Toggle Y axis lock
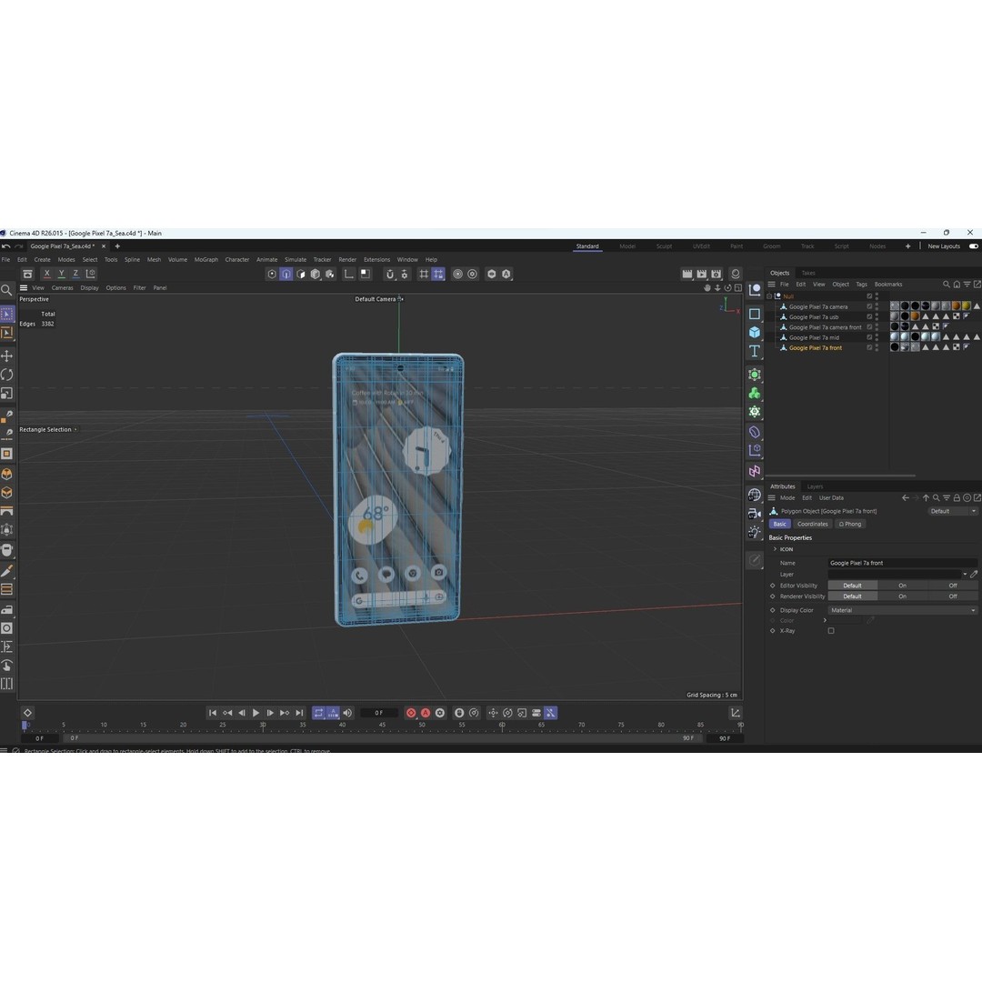 click(x=62, y=274)
